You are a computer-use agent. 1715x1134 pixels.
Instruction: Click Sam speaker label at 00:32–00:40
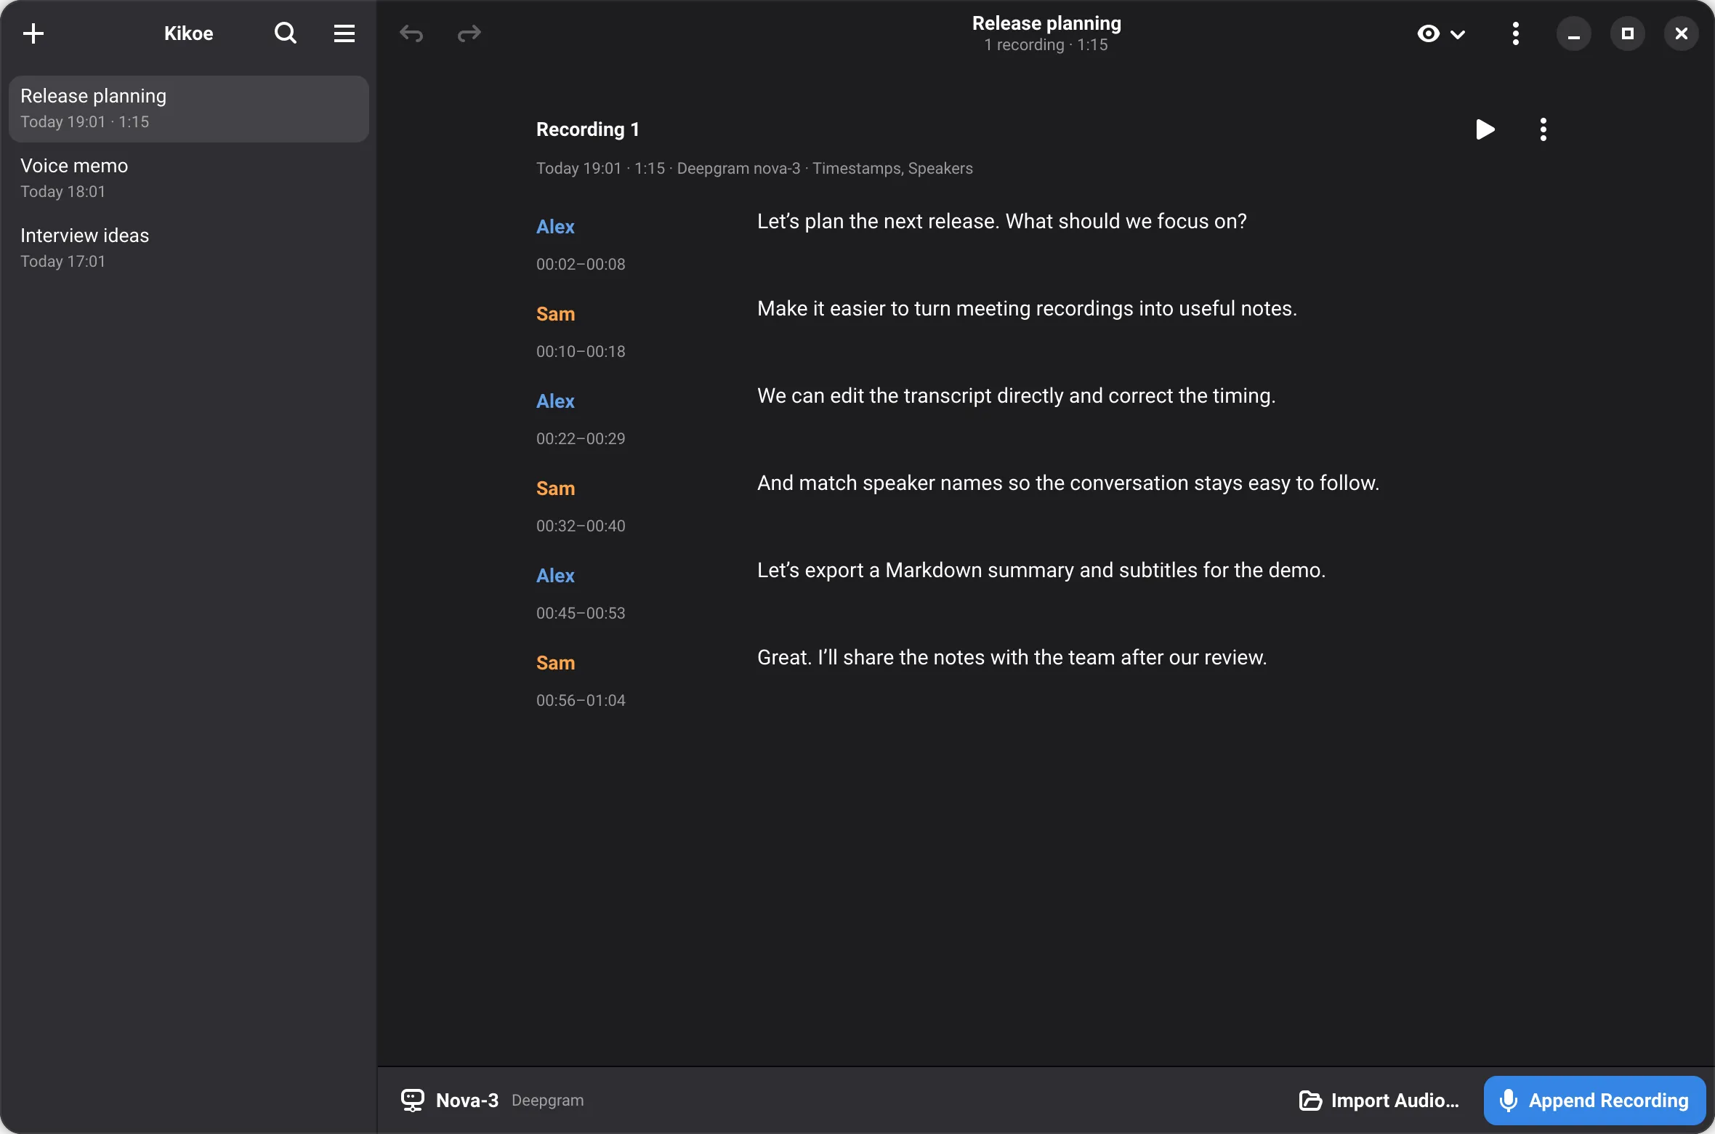[555, 488]
